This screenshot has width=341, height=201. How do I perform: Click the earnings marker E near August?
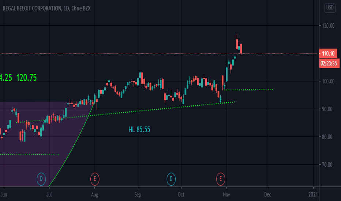point(95,179)
